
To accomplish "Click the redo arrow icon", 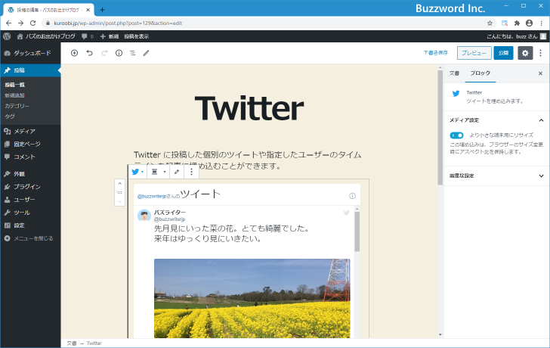I will point(104,53).
